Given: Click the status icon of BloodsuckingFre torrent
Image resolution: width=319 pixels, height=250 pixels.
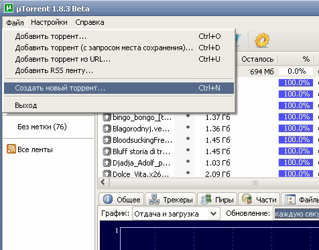Looking at the screenshot, I should pos(107,140).
